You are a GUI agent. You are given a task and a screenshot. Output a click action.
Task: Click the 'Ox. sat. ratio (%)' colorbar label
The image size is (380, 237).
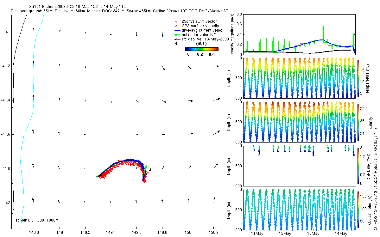(x=369, y=210)
